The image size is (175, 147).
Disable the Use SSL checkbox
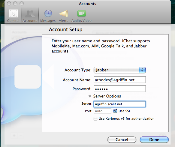pyautogui.click(x=115, y=111)
